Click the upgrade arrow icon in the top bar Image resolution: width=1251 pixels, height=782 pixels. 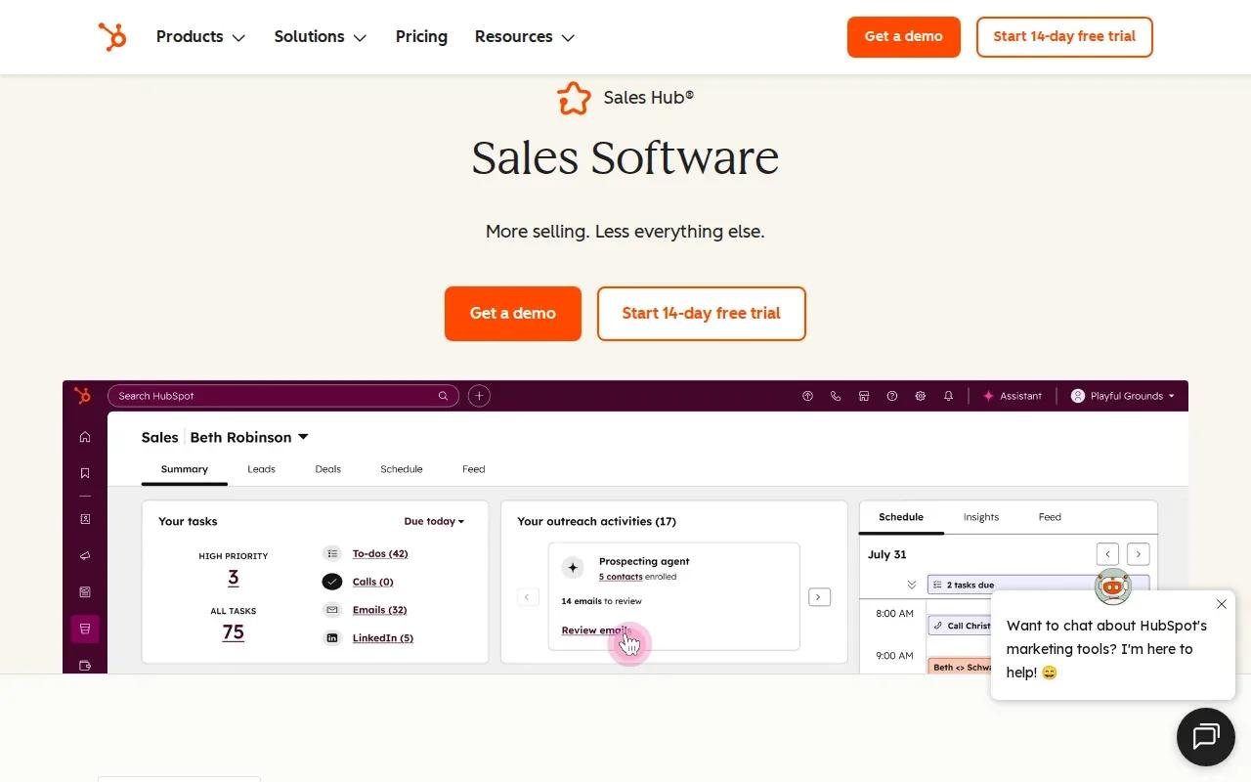pyautogui.click(x=807, y=396)
